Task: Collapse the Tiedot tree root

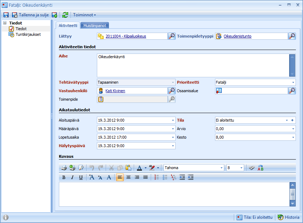Action: tap(5, 23)
